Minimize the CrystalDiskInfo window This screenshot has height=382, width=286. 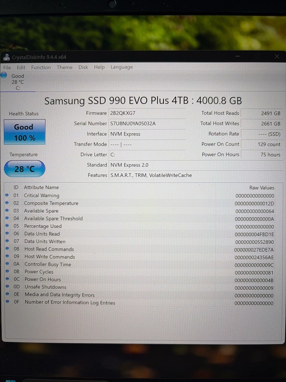(237, 56)
